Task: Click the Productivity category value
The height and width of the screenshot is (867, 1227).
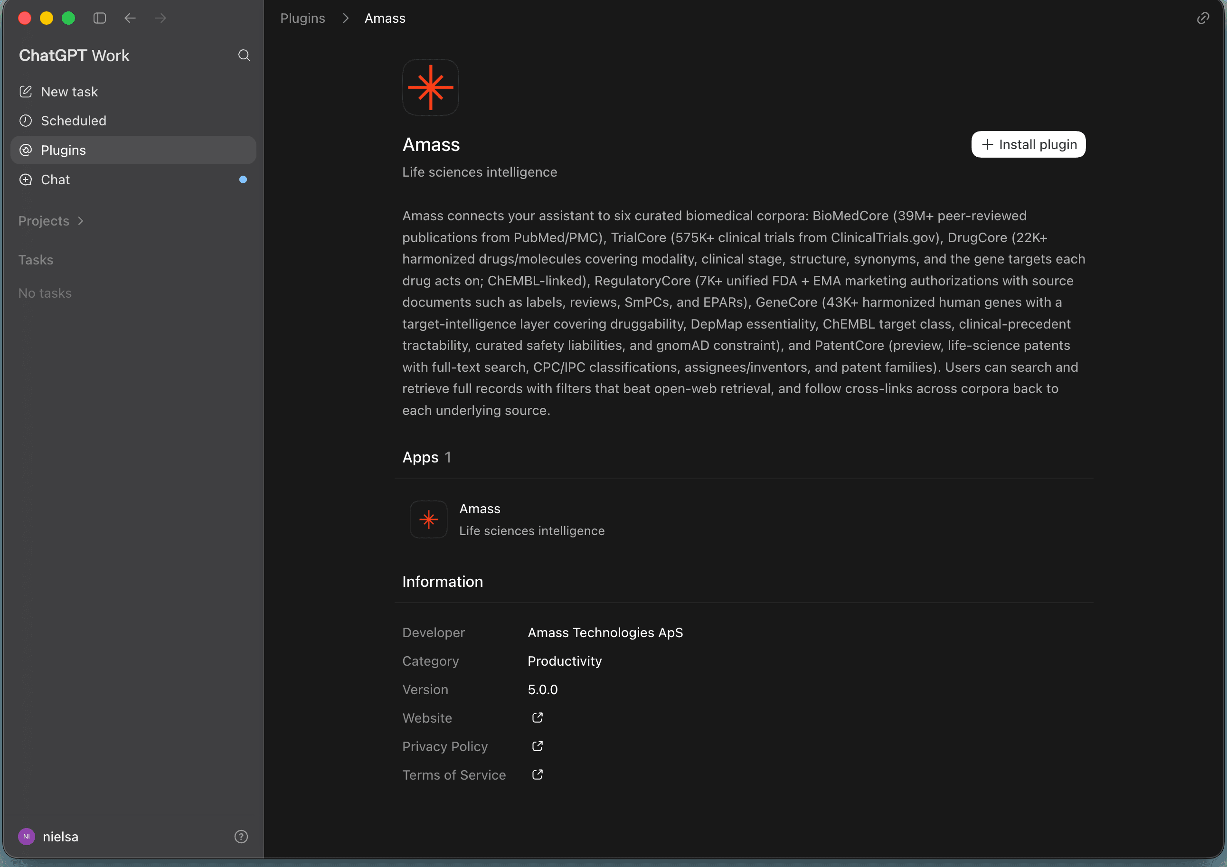Action: pyautogui.click(x=564, y=660)
